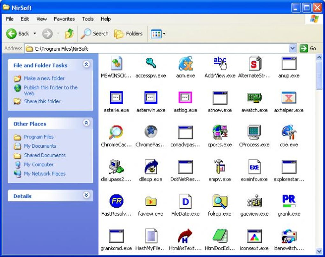Expand the Details panel
The height and width of the screenshot is (257, 325).
pos(86,195)
